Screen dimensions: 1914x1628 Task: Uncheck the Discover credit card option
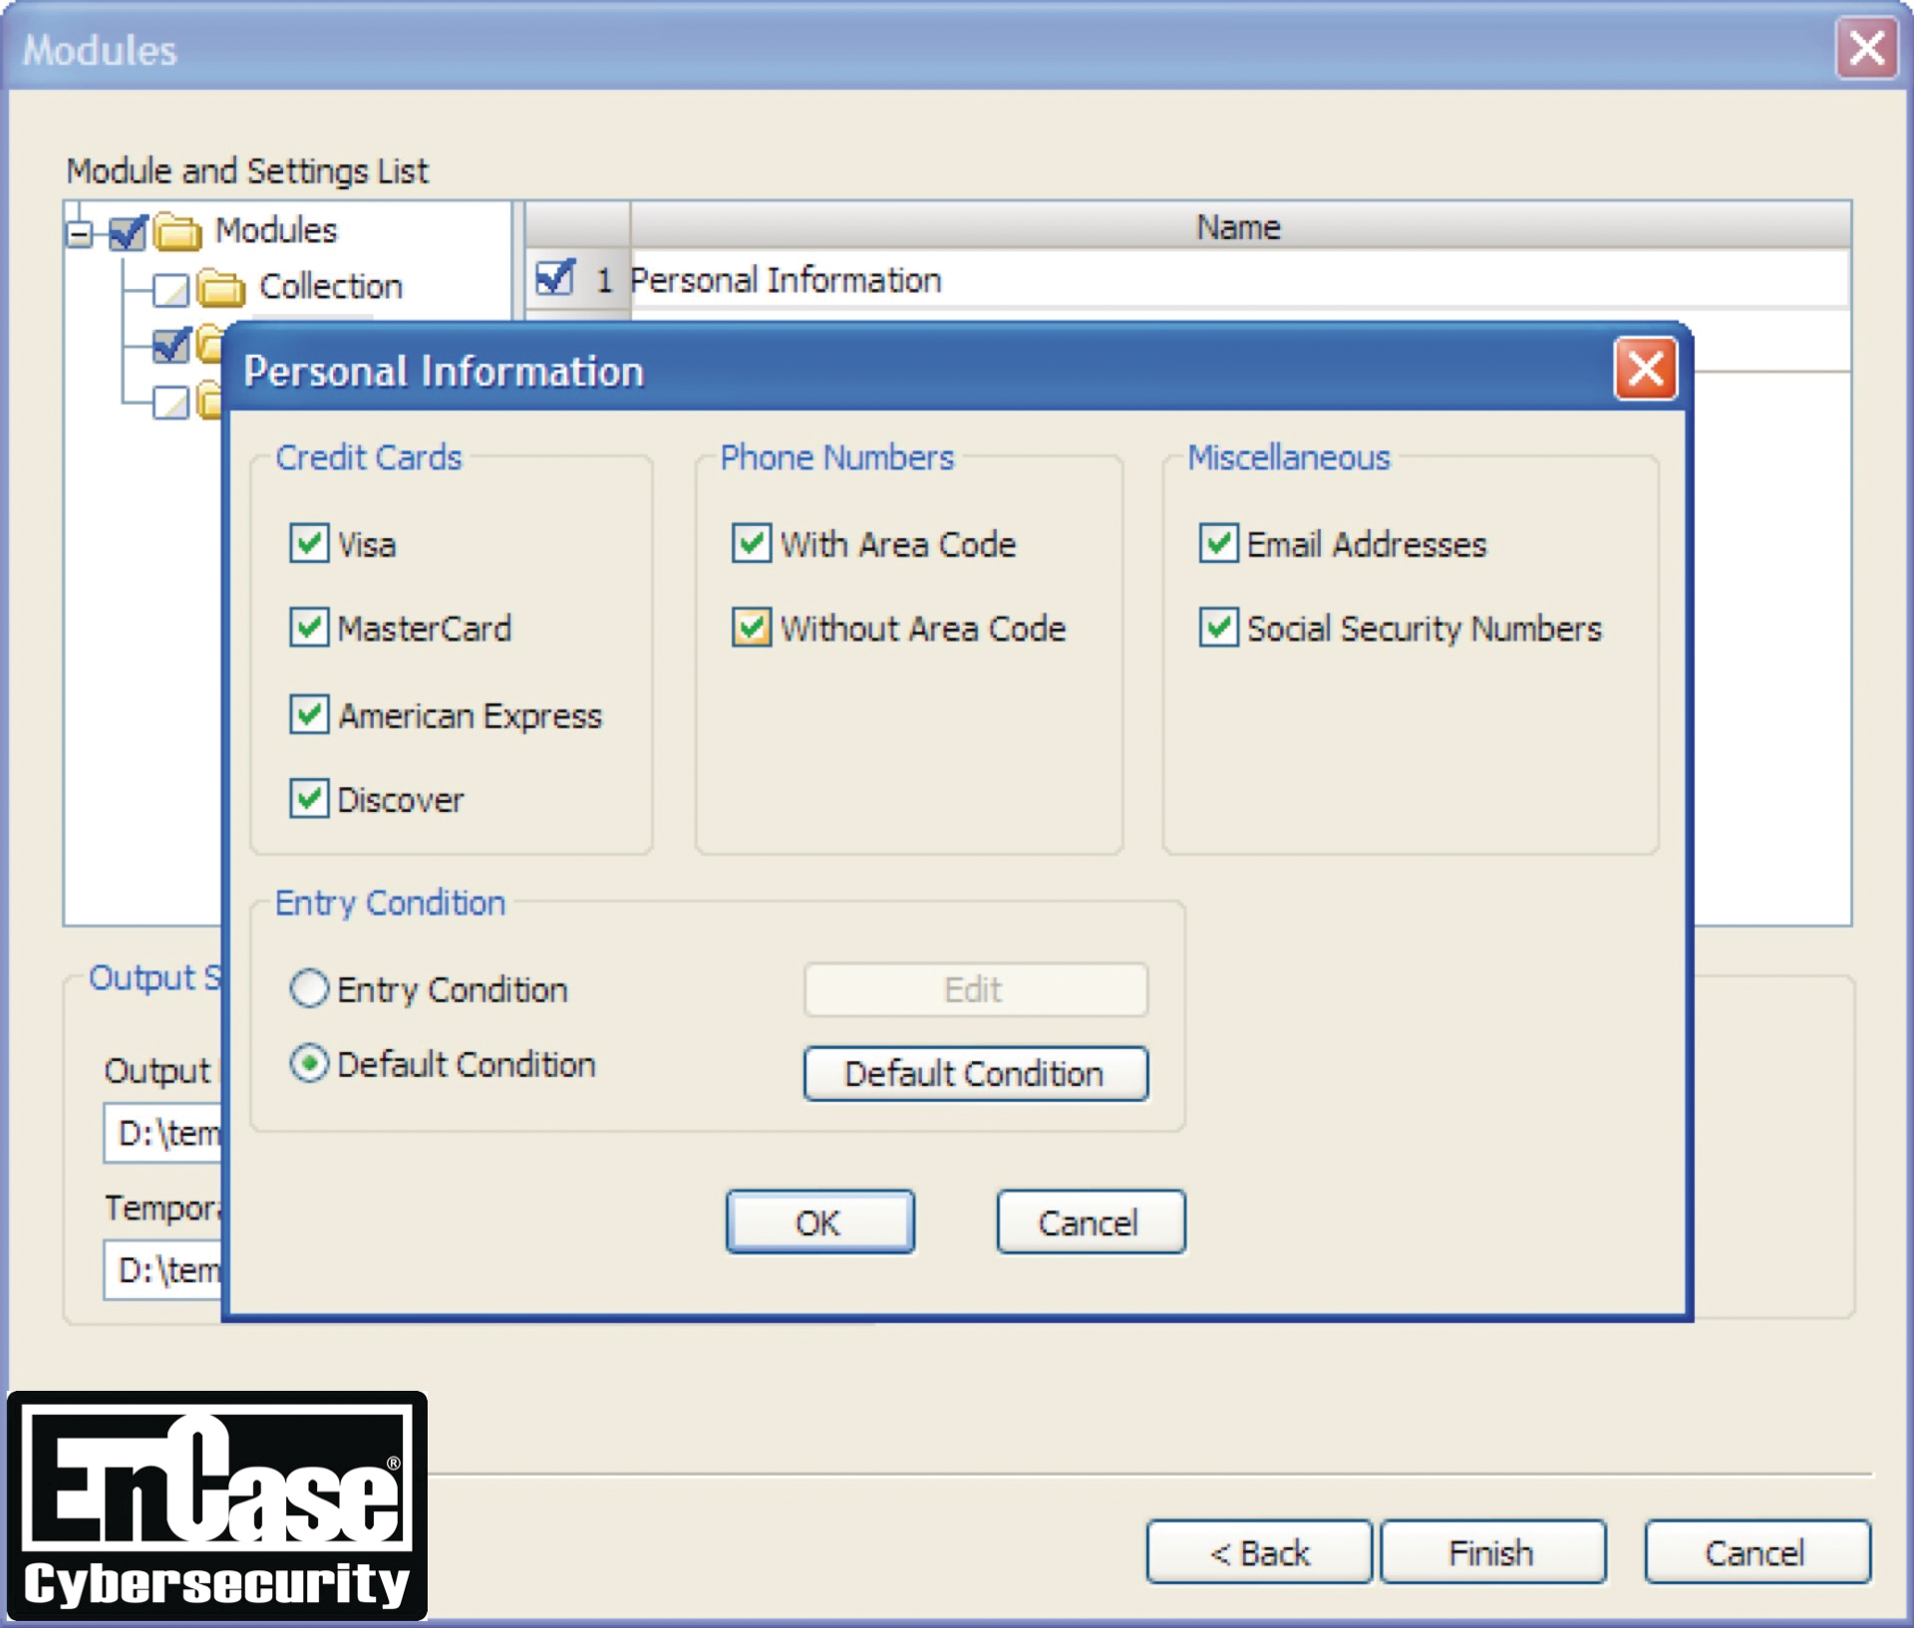309,798
